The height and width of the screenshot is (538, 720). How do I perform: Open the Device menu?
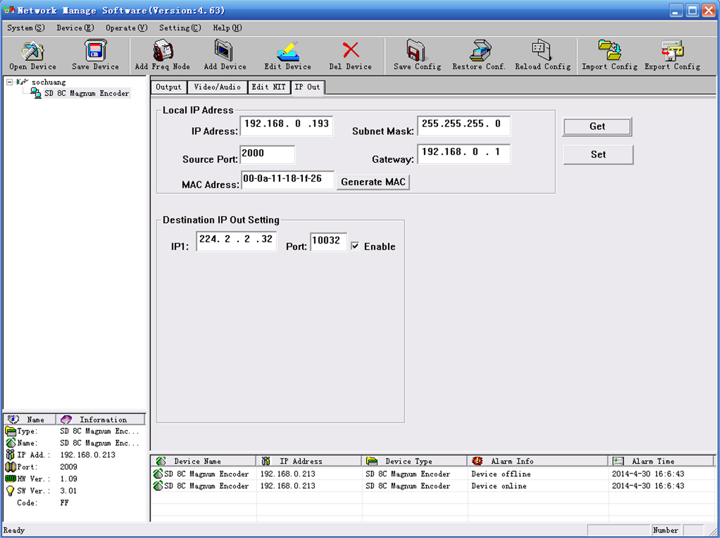tap(75, 28)
